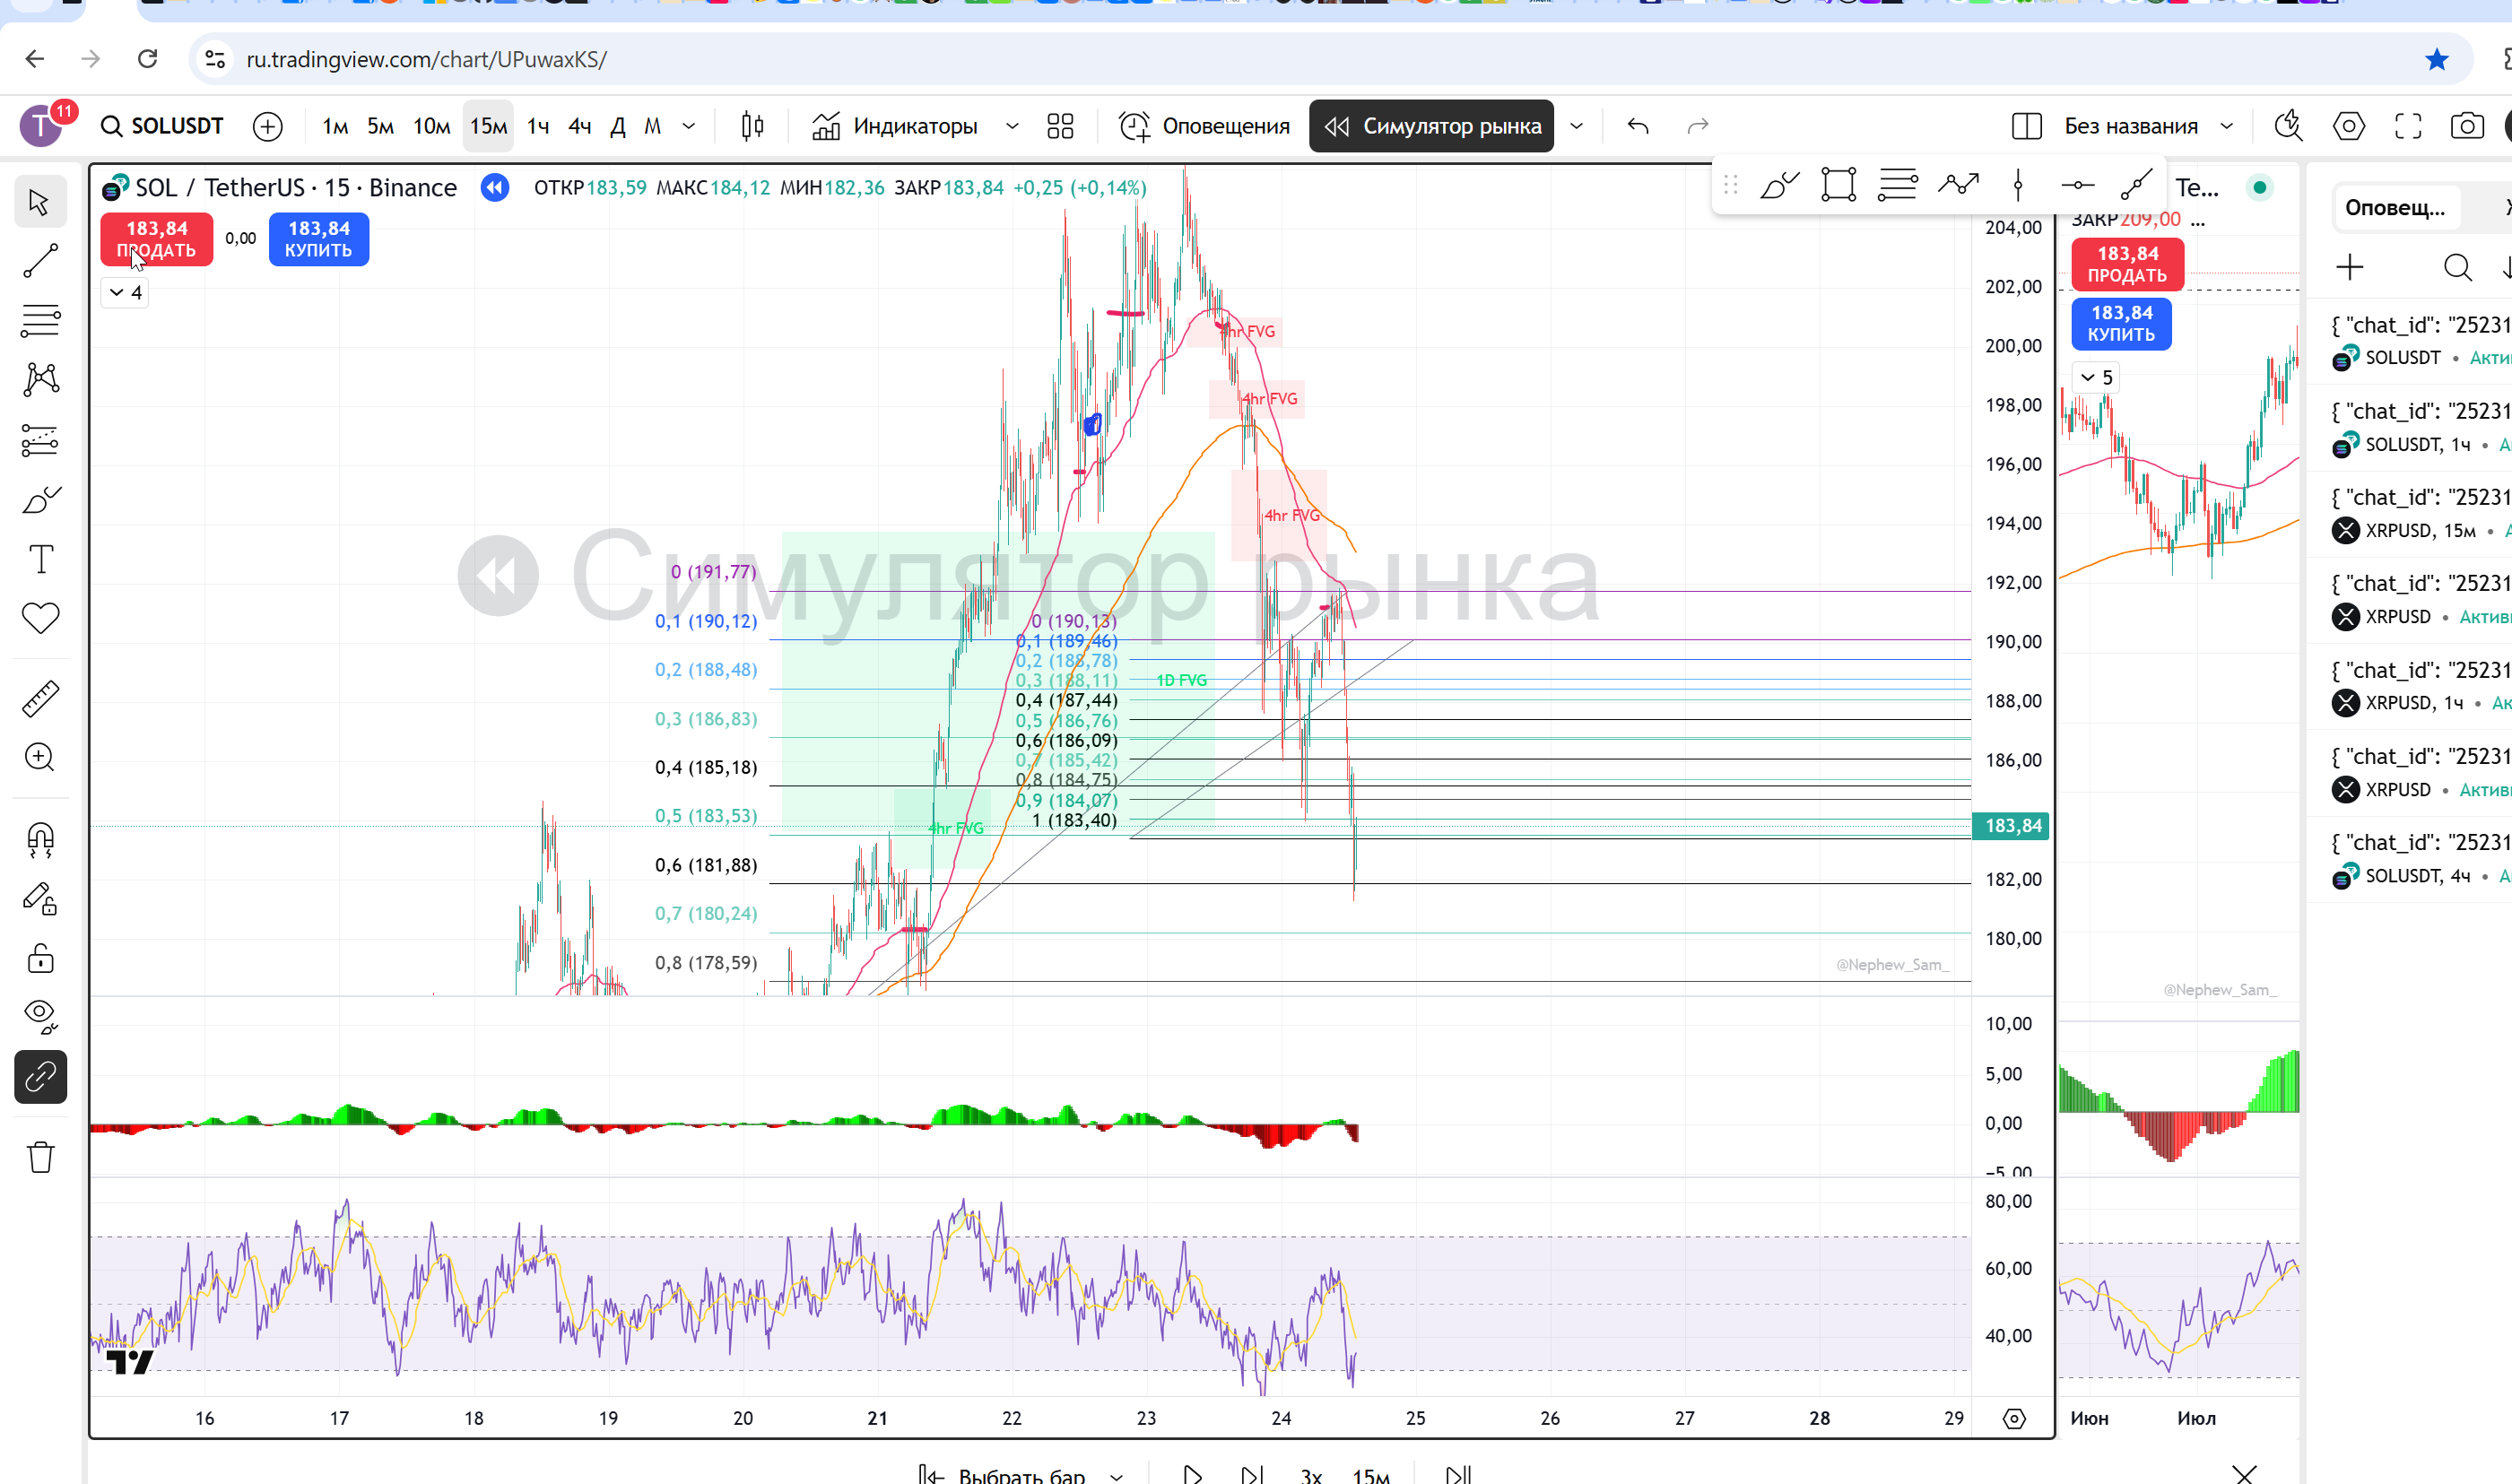This screenshot has width=2512, height=1484.
Task: Pick rectangle tool in floating favorites toolbar
Action: pos(1838,185)
